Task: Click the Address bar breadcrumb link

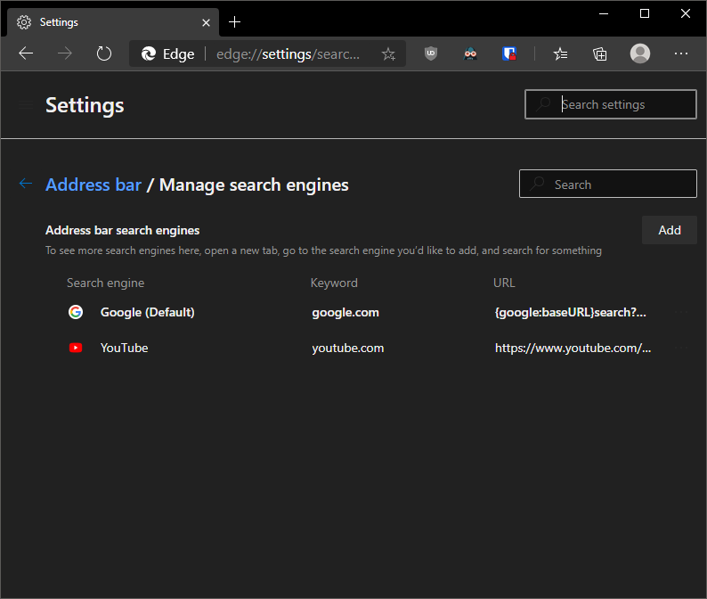Action: [x=93, y=185]
